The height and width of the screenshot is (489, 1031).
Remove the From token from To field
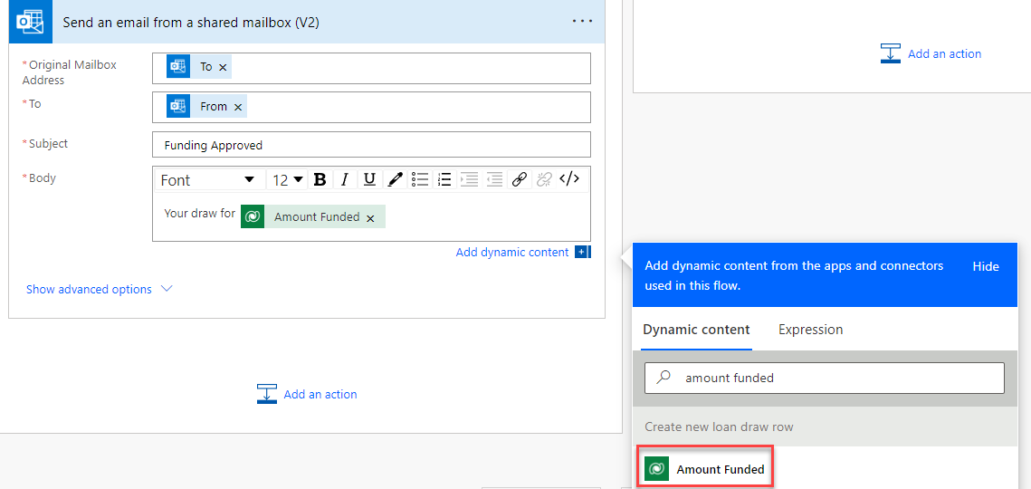click(x=238, y=107)
